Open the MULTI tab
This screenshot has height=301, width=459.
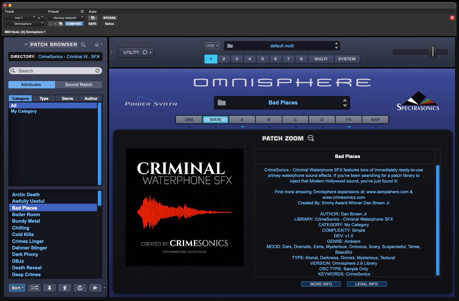tap(321, 59)
